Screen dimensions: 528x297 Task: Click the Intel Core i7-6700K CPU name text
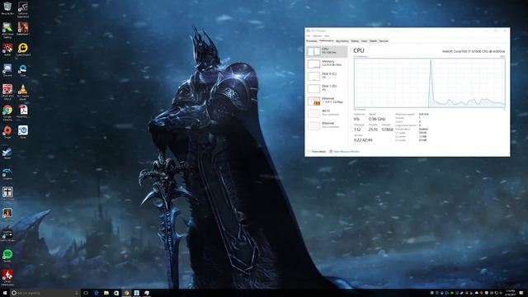coord(474,51)
